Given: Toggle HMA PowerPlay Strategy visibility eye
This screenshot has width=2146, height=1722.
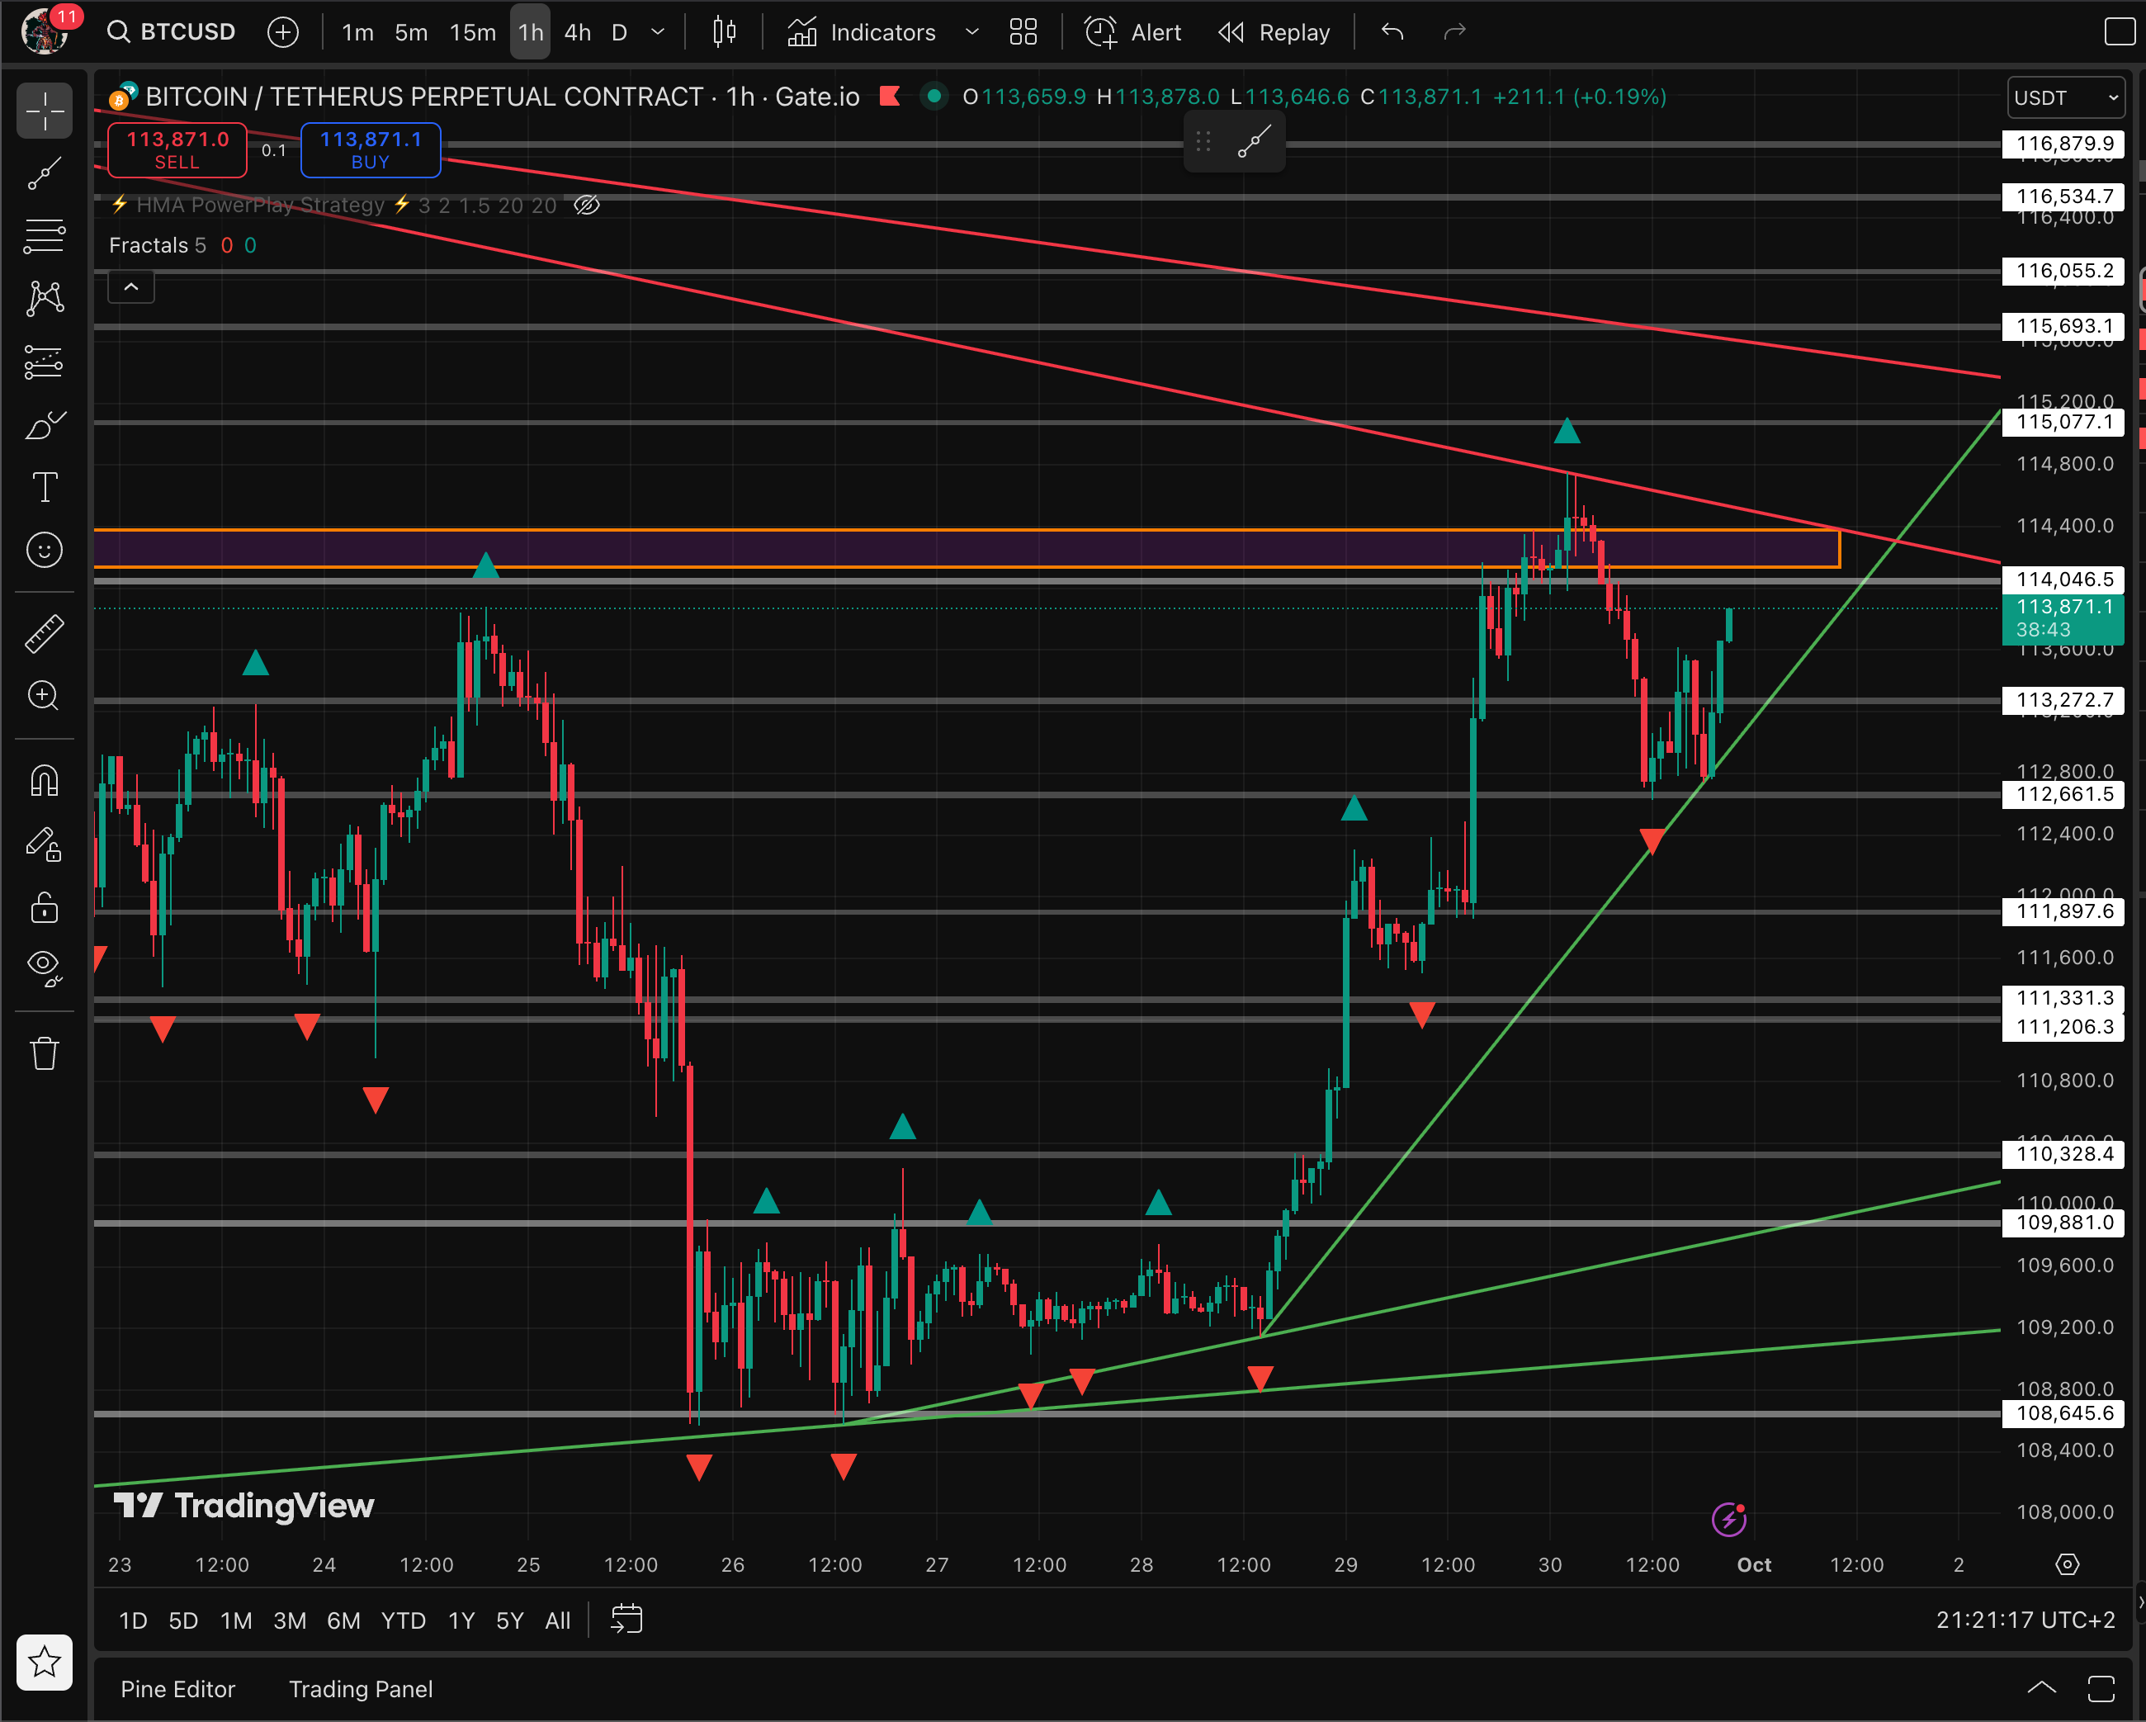Looking at the screenshot, I should click(x=588, y=205).
